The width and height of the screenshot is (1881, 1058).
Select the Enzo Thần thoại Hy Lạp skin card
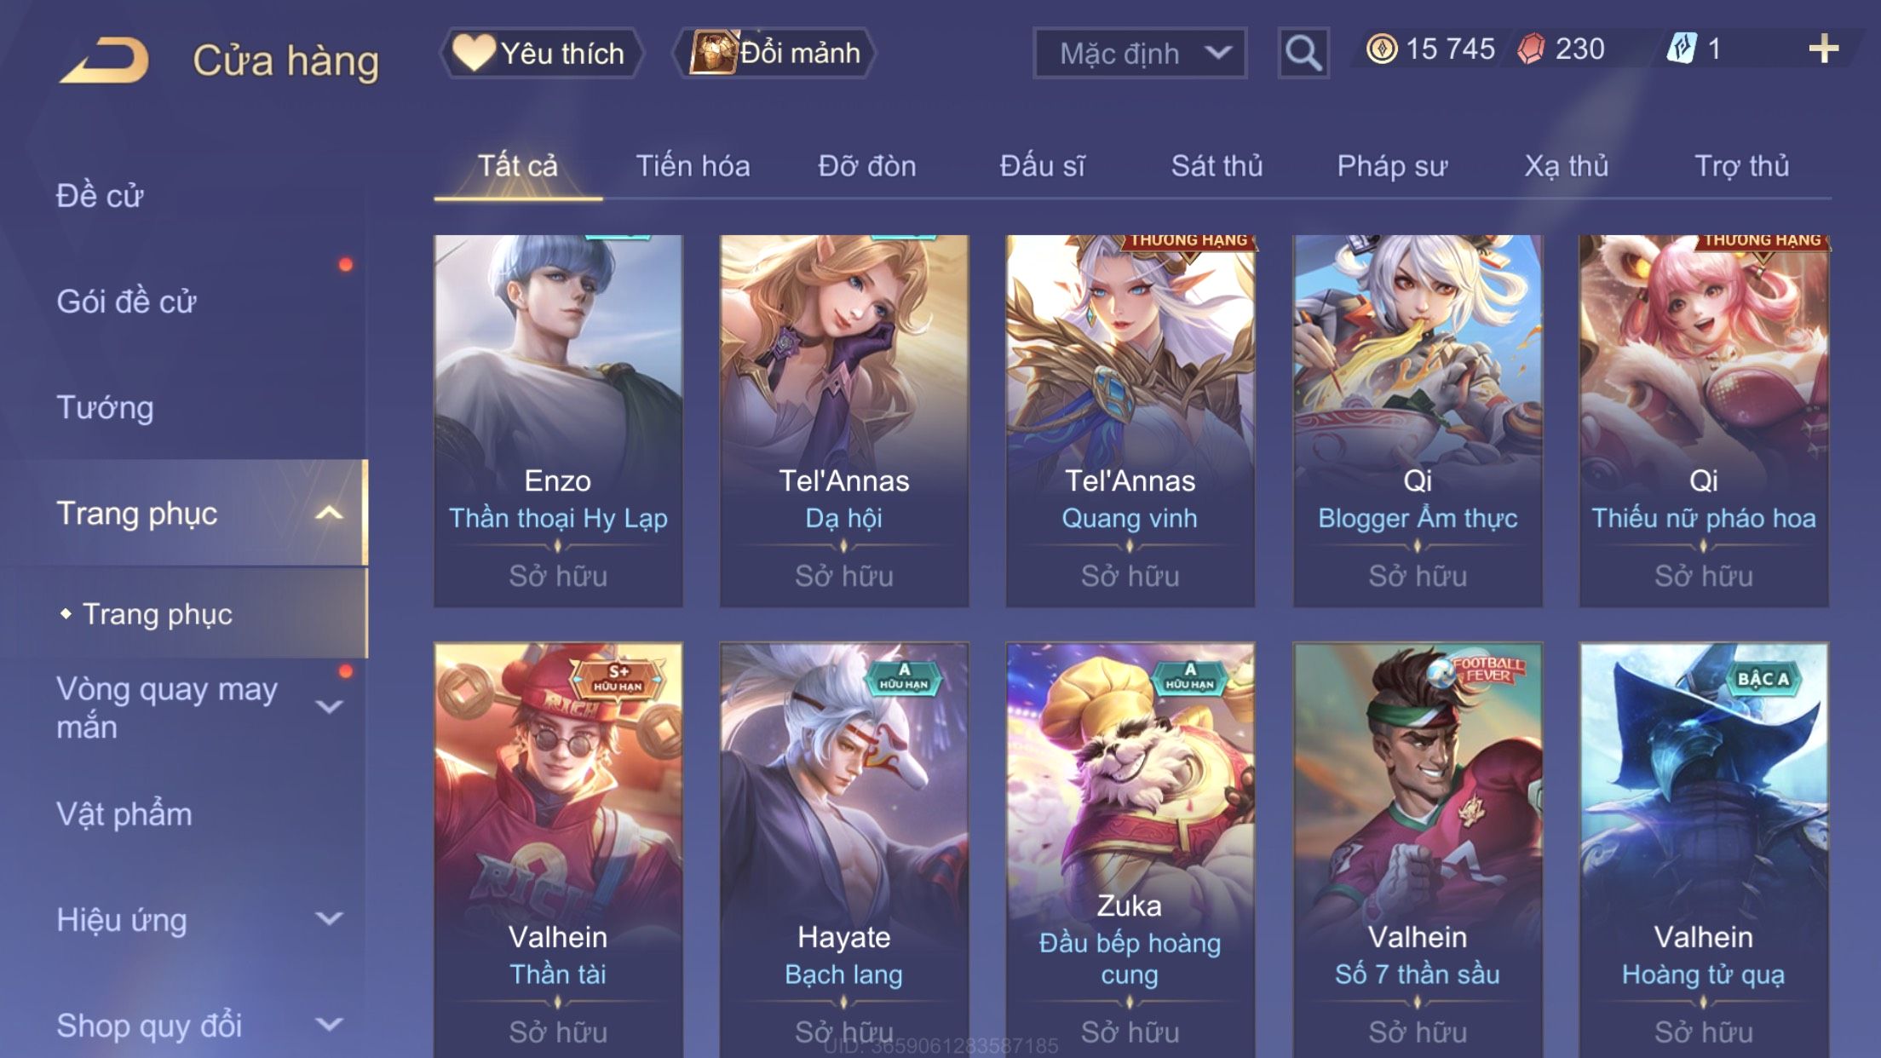(x=558, y=421)
